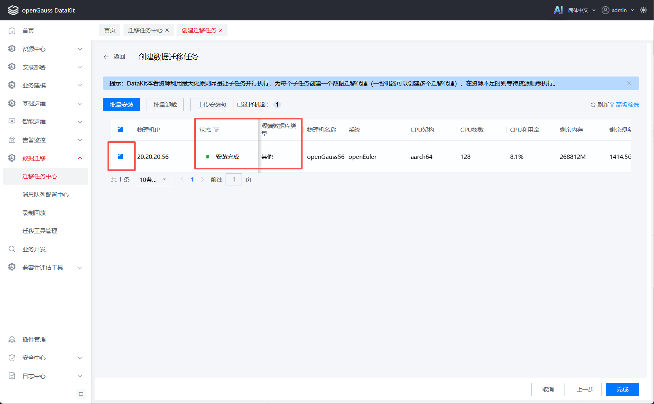Collapse the sidebar using the bottom icon

(81, 394)
